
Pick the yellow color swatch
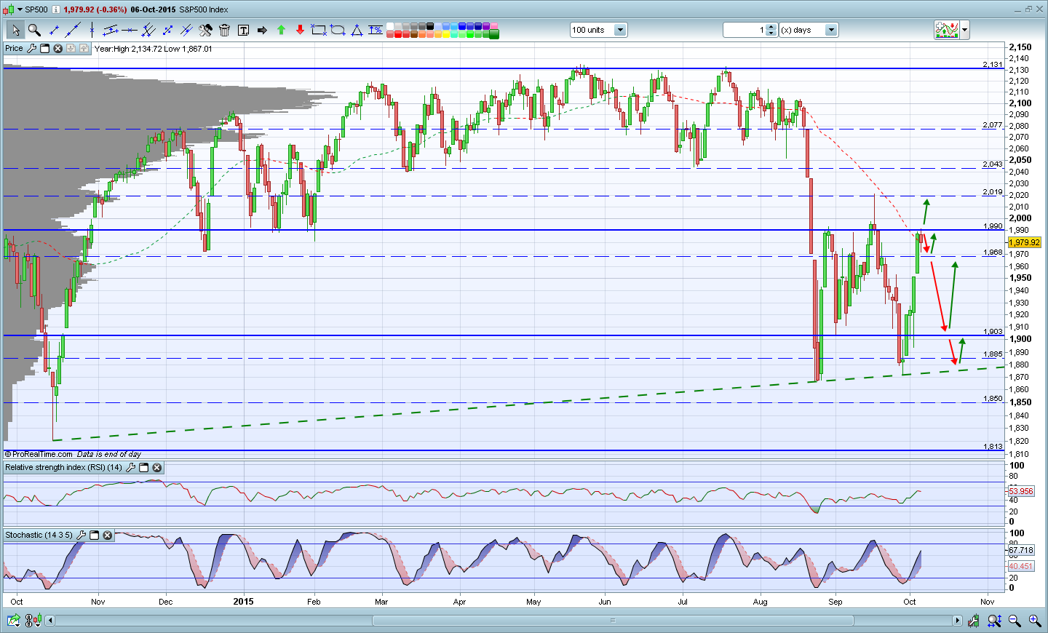click(x=445, y=34)
